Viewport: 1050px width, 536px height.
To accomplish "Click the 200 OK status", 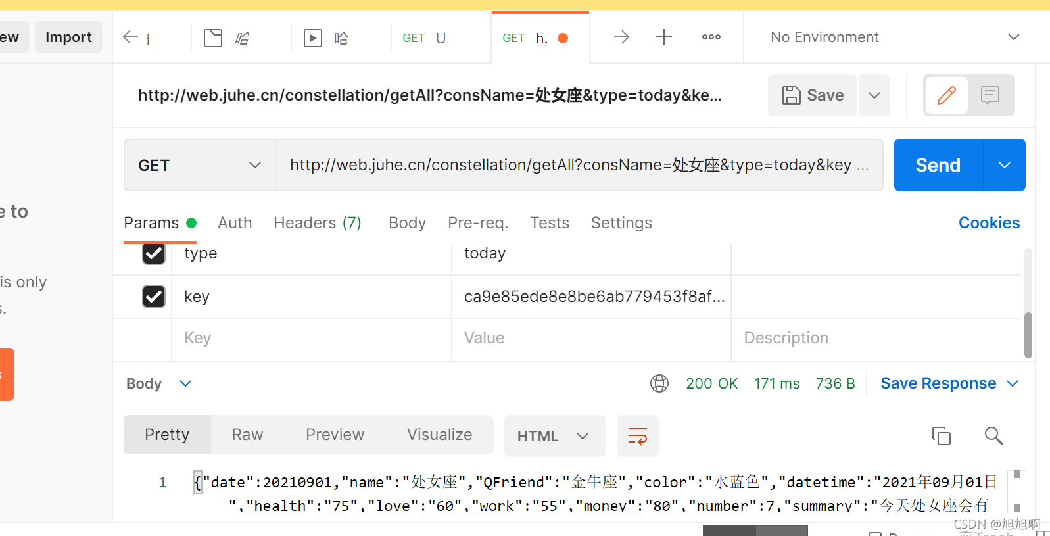I will tap(711, 383).
